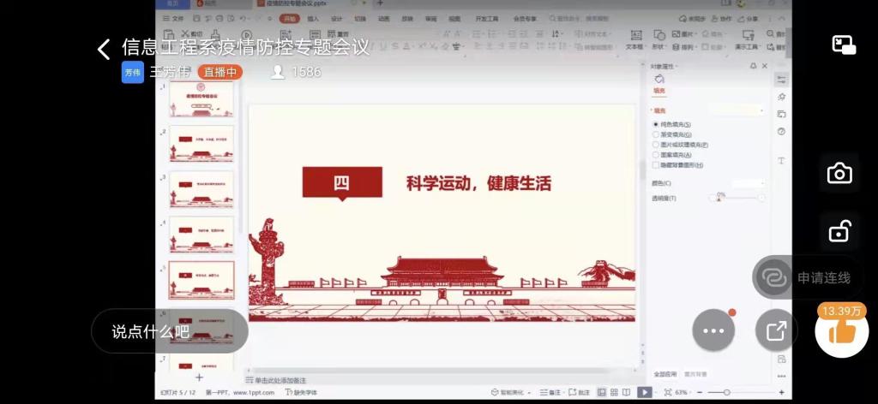The image size is (878, 404).
Task: Select the 填充 bucket tab in properties panel
Action: (x=659, y=85)
